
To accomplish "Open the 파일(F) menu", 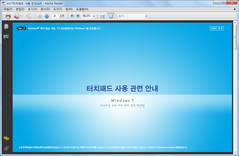I will pyautogui.click(x=8, y=9).
